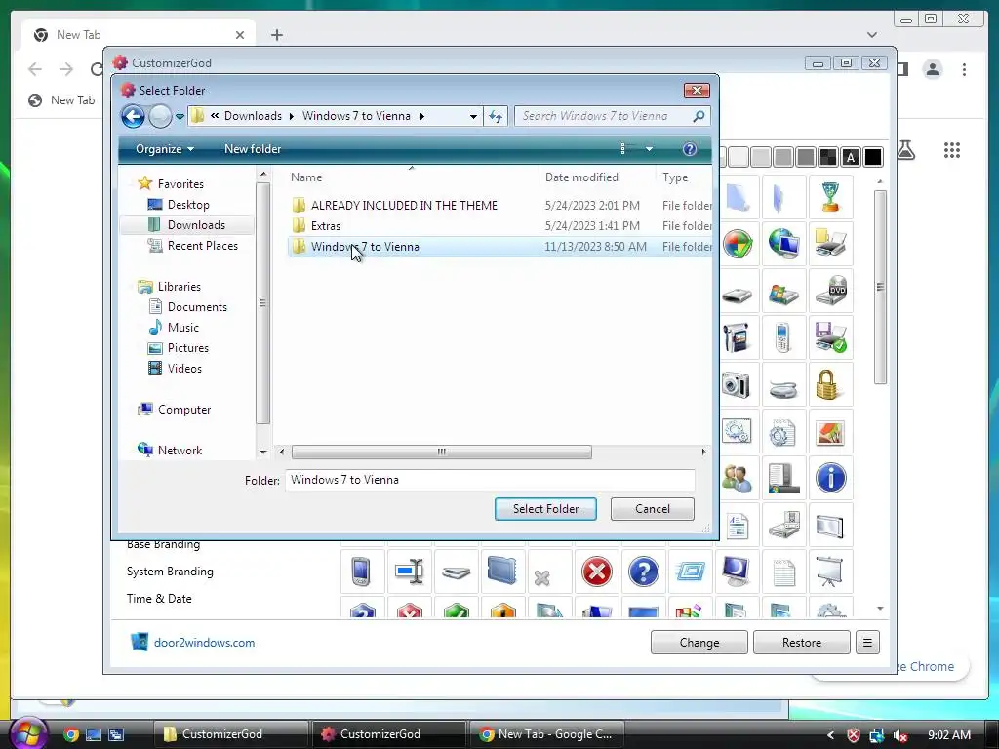The width and height of the screenshot is (999, 749).
Task: Click the Change button in CustomizerGod
Action: pos(699,643)
